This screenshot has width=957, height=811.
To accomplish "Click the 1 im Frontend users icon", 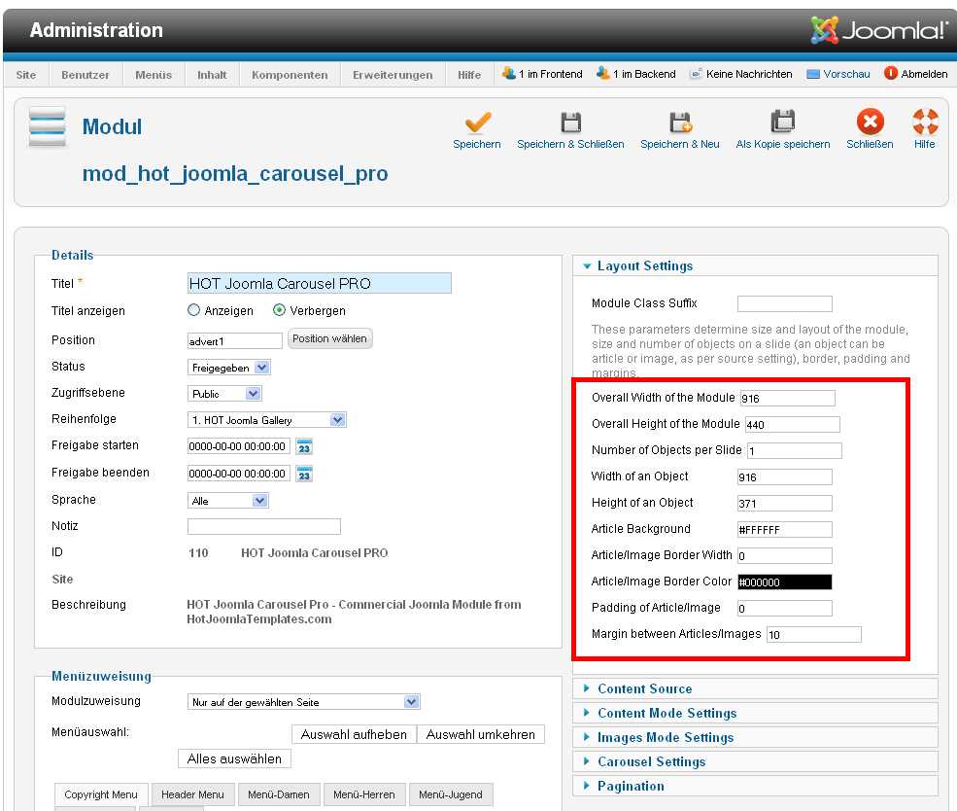I will coord(508,73).
